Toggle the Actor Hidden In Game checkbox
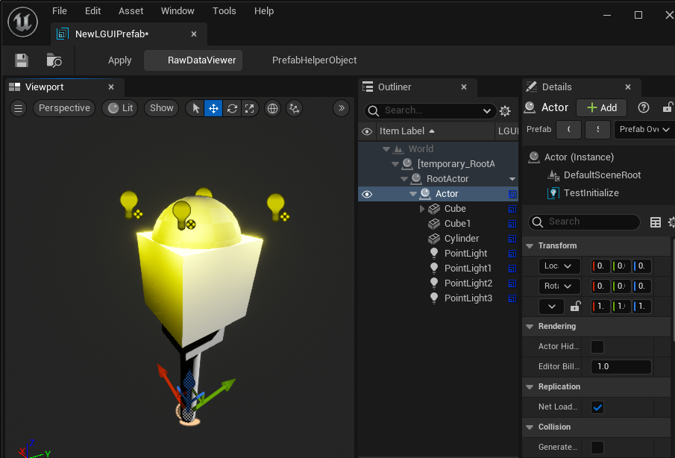Viewport: 675px width, 458px height. point(597,347)
